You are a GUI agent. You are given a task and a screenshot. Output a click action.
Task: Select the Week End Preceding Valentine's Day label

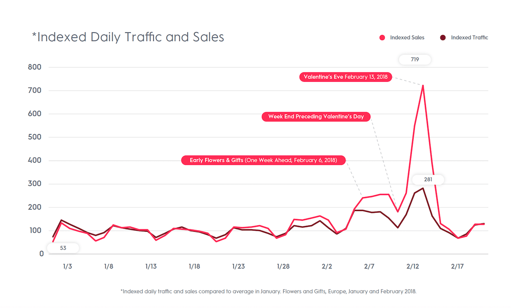click(316, 116)
